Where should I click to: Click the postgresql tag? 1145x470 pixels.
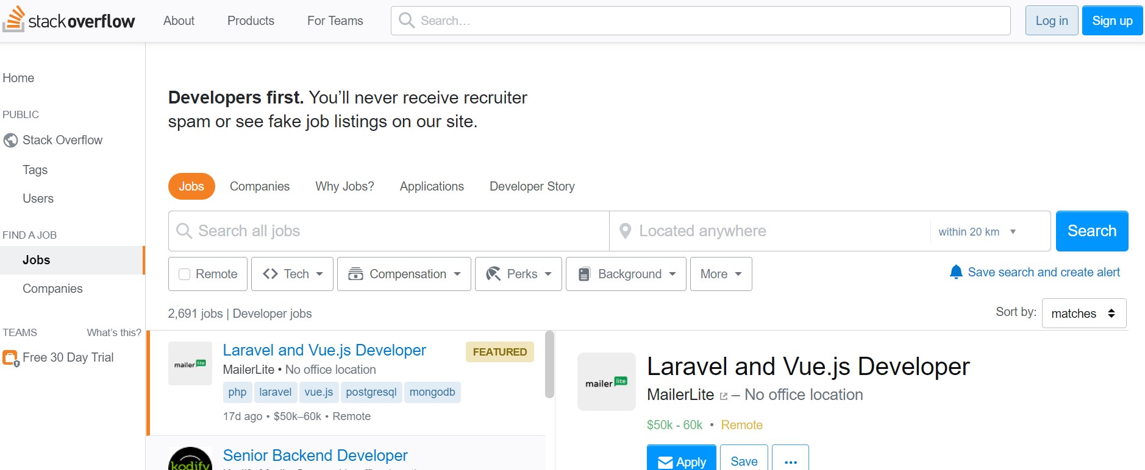pyautogui.click(x=371, y=392)
